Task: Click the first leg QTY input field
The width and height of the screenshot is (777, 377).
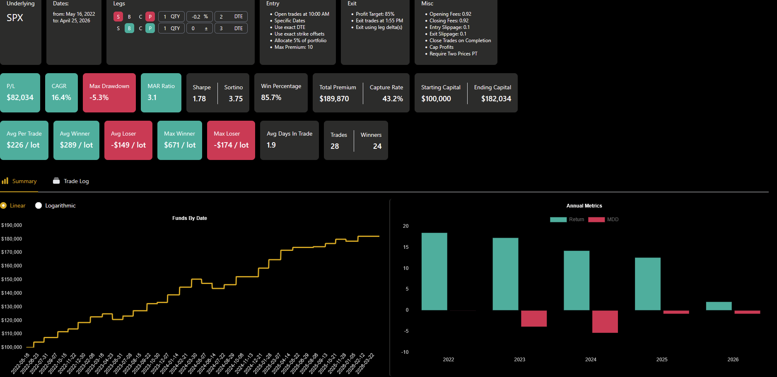Action: [171, 17]
